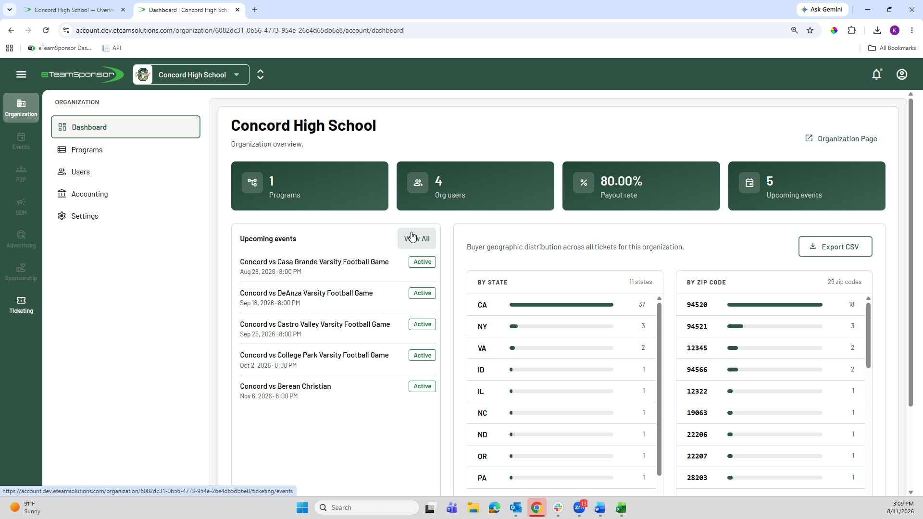Click the Windows Start button
The image size is (923, 519).
302,507
